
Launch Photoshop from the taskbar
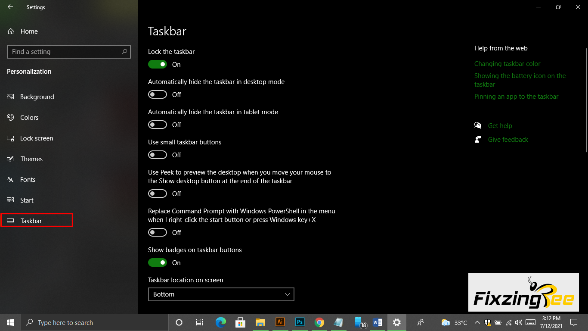point(300,322)
